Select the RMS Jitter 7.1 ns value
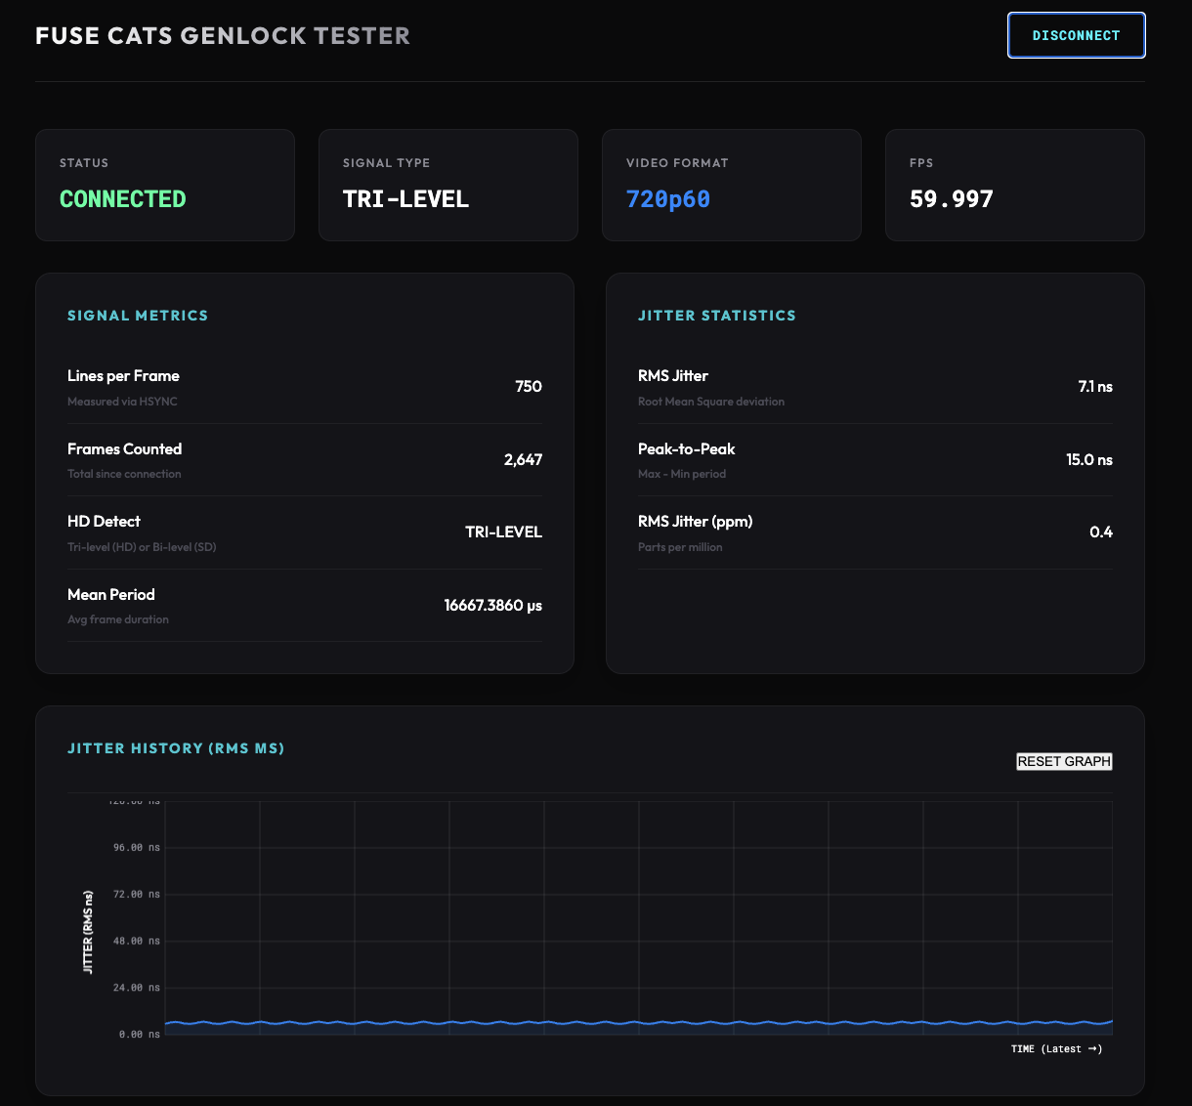Image resolution: width=1192 pixels, height=1106 pixels. pyautogui.click(x=1093, y=386)
